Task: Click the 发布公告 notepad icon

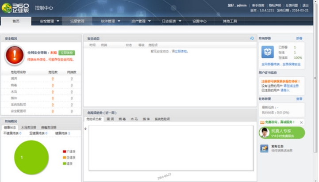Action: click(264, 148)
